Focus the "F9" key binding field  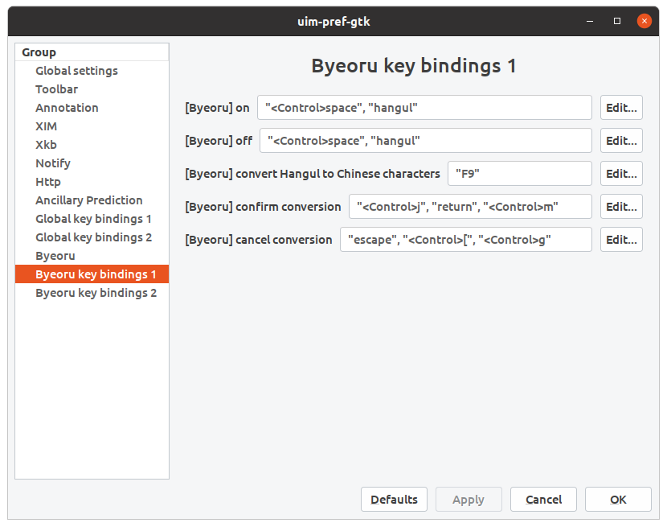tap(520, 174)
